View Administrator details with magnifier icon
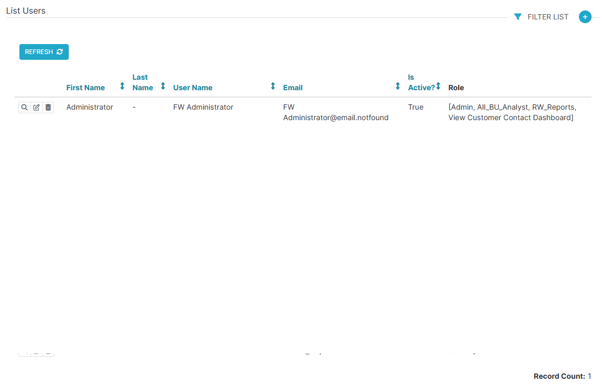Screen dimensions: 602x384 pos(24,108)
